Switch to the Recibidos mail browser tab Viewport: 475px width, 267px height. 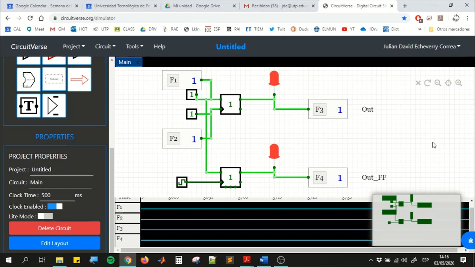[279, 6]
